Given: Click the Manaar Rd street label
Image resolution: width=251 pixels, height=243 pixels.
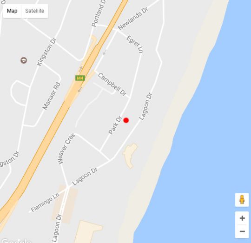Looking at the screenshot, I should [52, 96].
